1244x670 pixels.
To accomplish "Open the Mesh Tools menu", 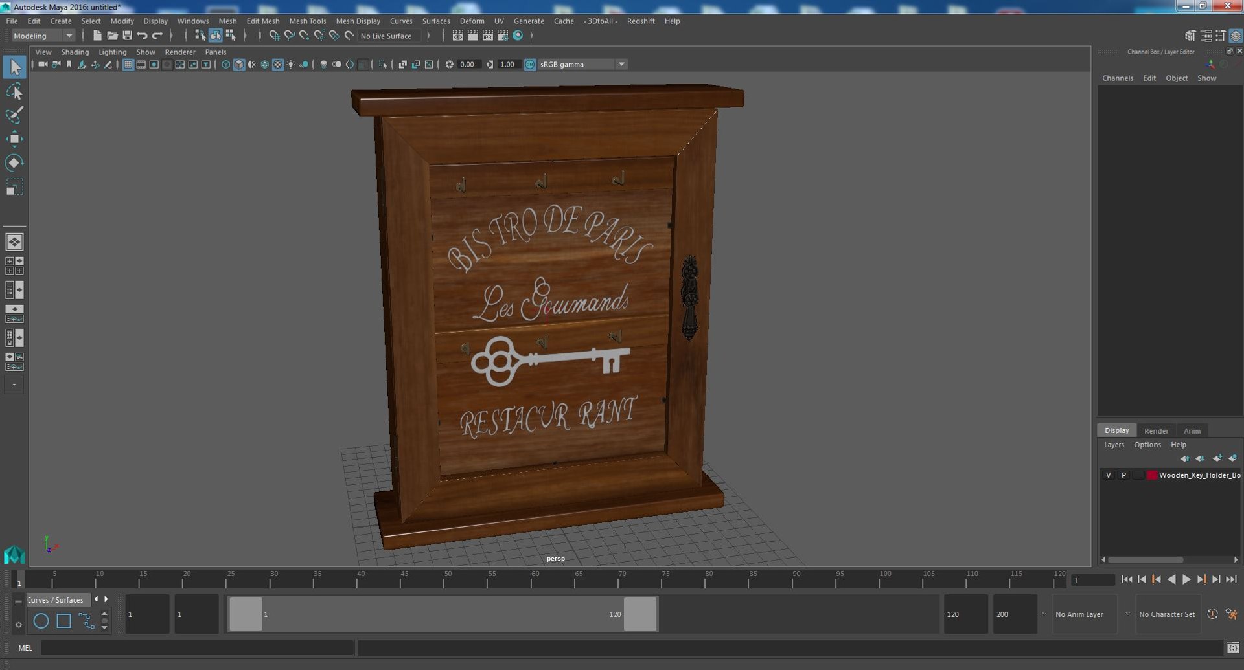I will [308, 21].
